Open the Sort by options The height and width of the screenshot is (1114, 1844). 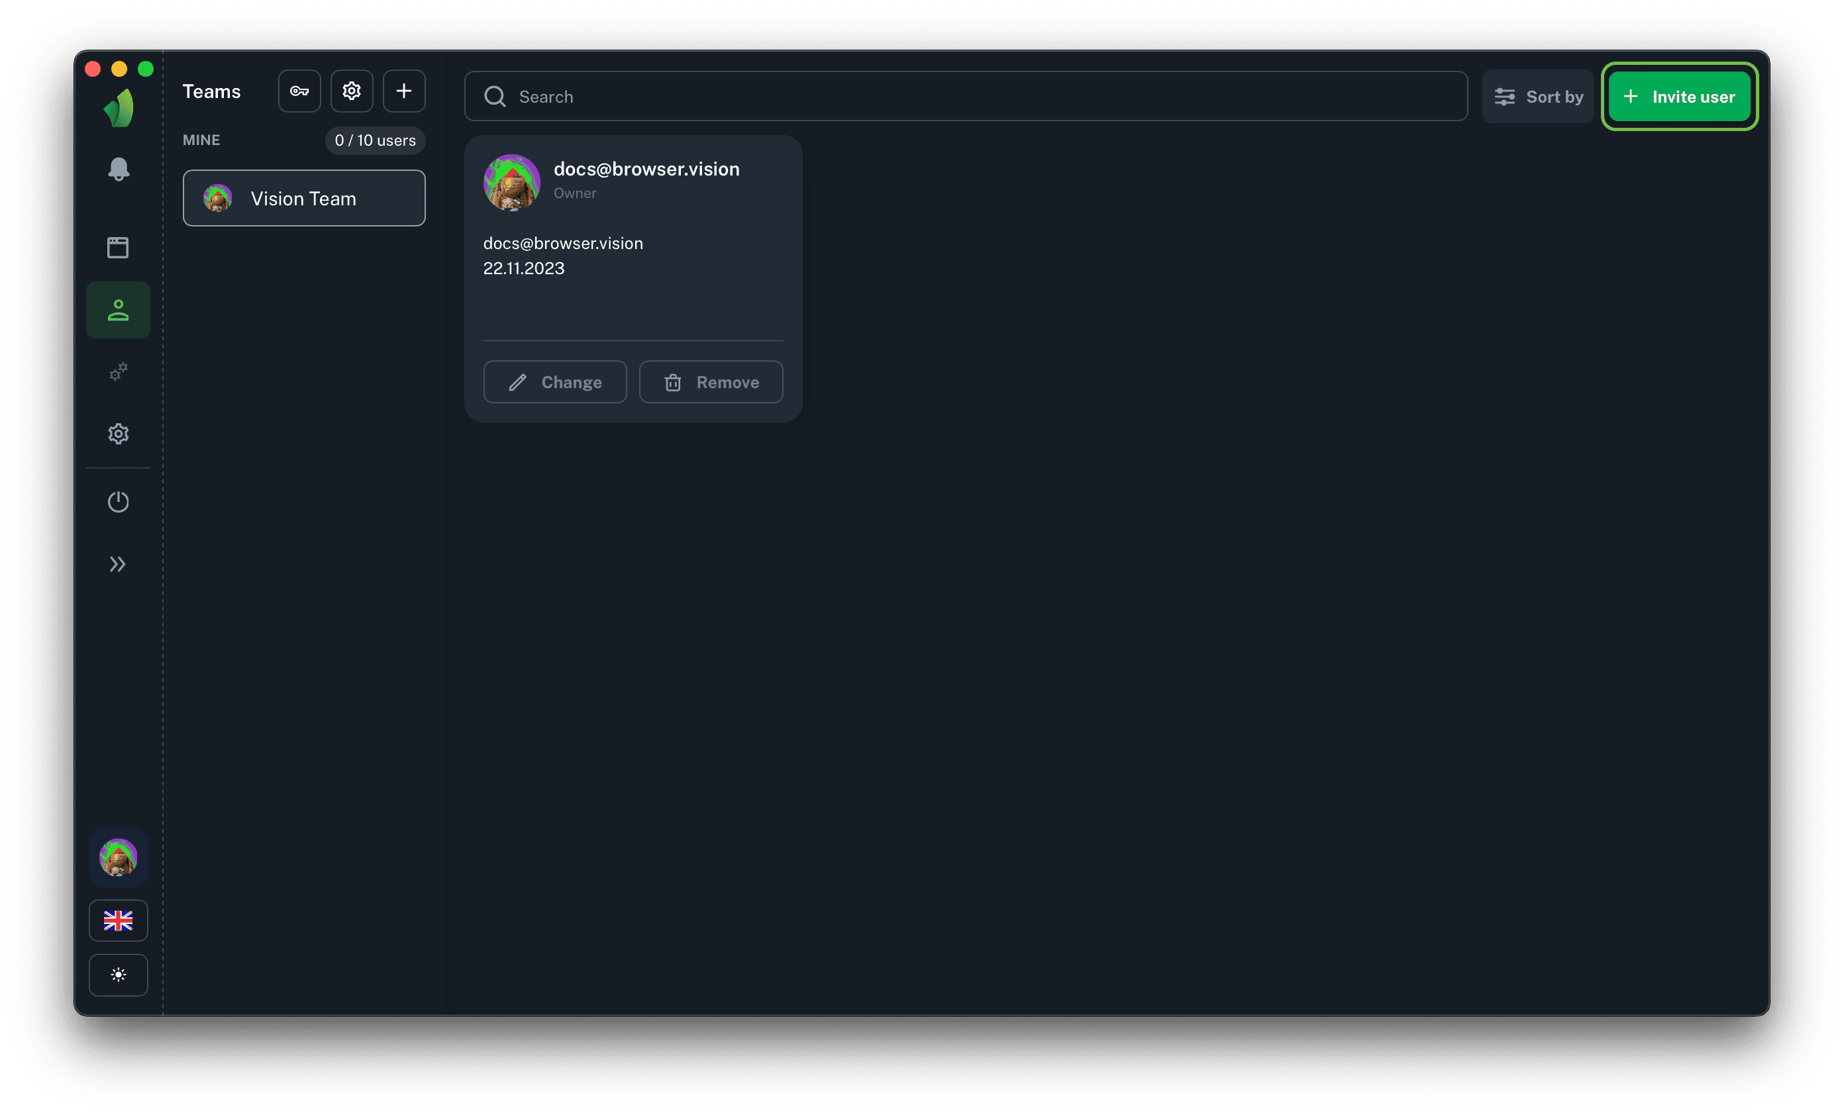pos(1538,97)
